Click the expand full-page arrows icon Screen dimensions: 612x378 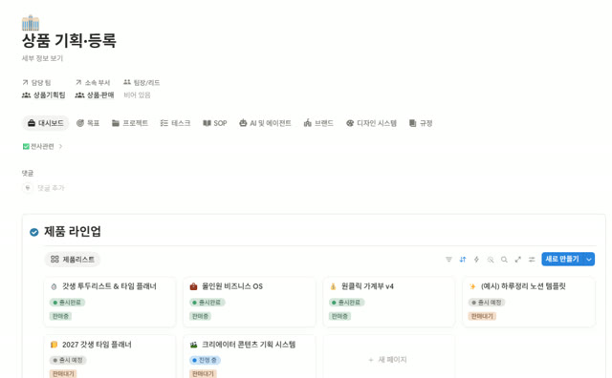pyautogui.click(x=518, y=260)
